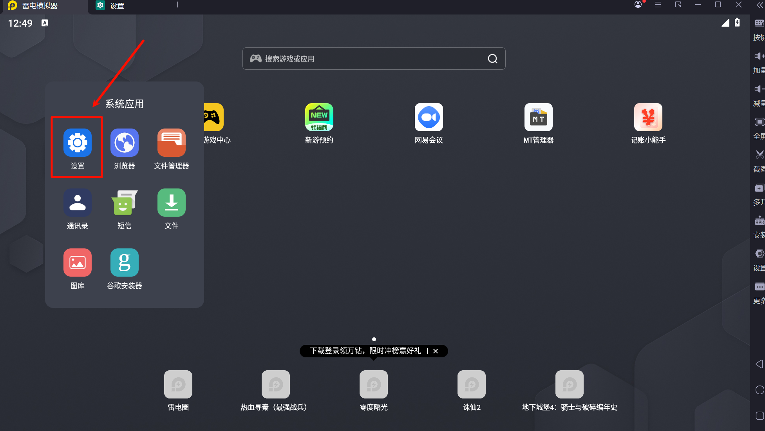Open the 短信 messaging app
The image size is (765, 431).
[x=124, y=203]
